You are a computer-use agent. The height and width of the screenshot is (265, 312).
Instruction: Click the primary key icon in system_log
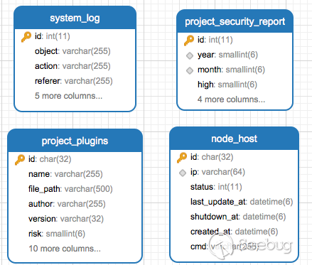tap(26, 37)
